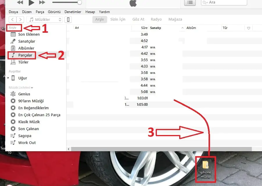Image resolution: width=262 pixels, height=186 pixels.
Task: Toggle Sanatçı sort direction arrow
Action: [x=182, y=28]
